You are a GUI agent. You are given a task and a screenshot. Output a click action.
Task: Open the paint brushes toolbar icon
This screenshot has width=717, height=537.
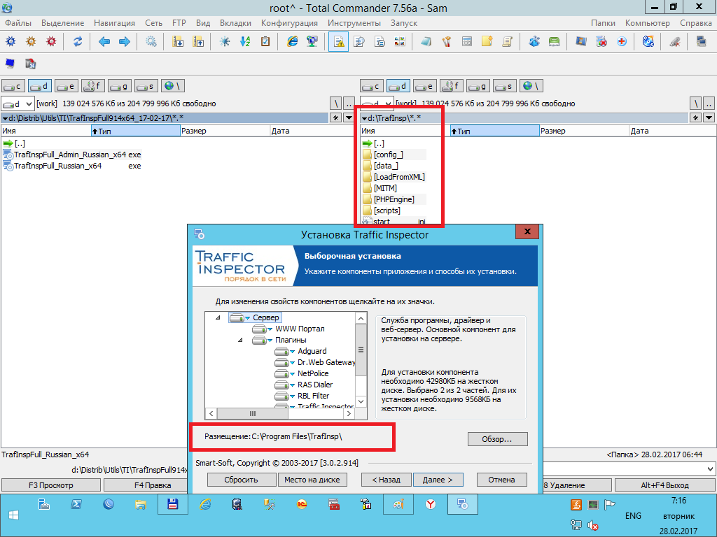pyautogui.click(x=446, y=41)
